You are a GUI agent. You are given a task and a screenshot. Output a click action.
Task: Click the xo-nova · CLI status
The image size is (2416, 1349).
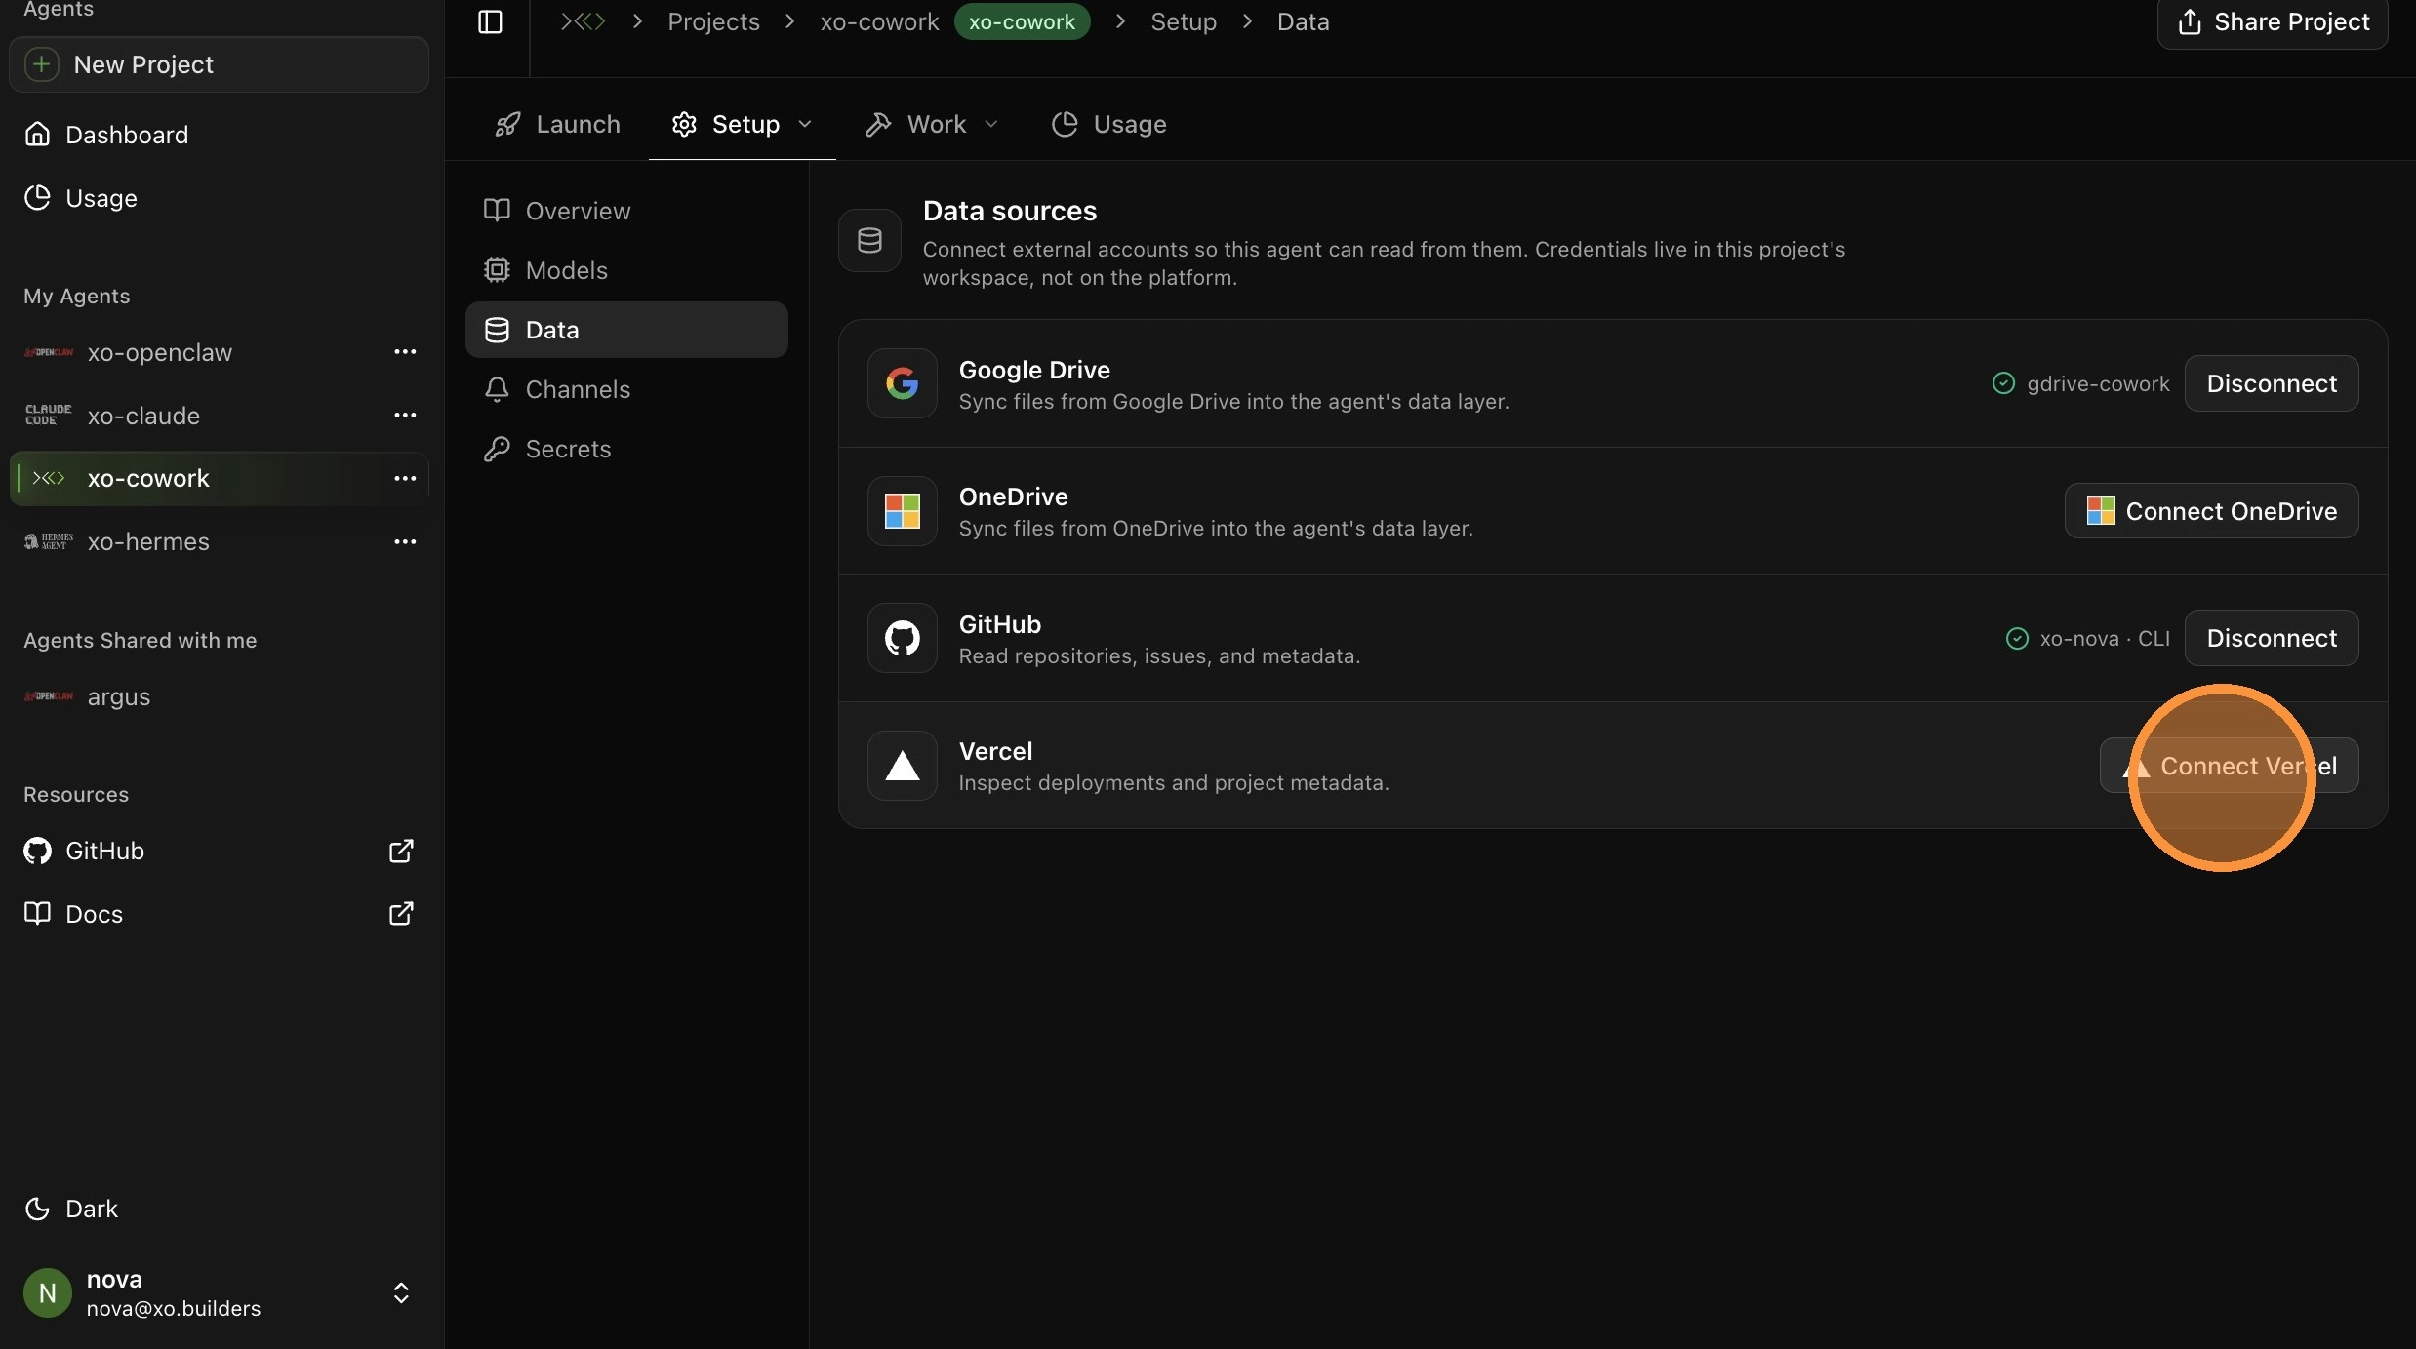pos(2087,638)
